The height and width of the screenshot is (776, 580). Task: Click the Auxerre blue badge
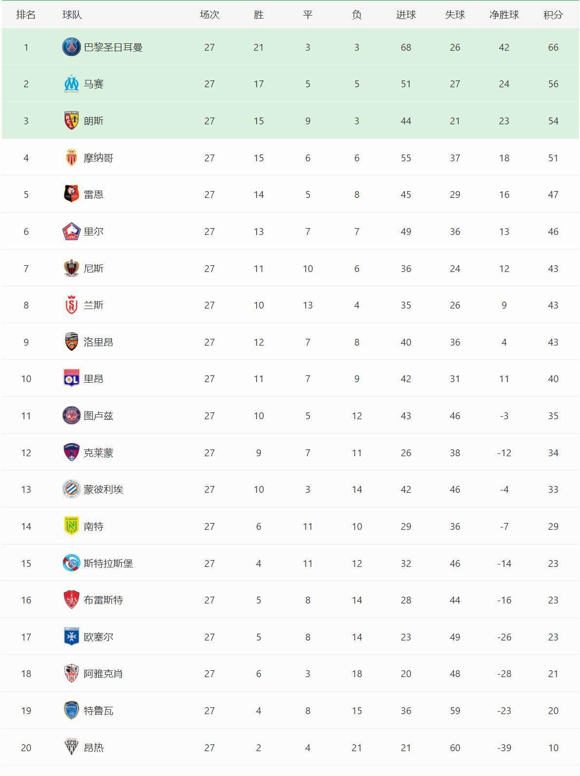[x=72, y=637]
